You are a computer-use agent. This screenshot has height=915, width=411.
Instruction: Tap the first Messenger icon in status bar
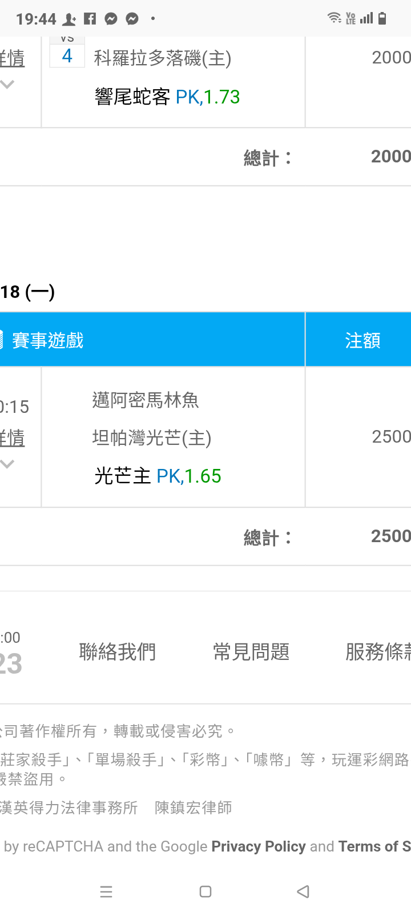[x=111, y=19]
